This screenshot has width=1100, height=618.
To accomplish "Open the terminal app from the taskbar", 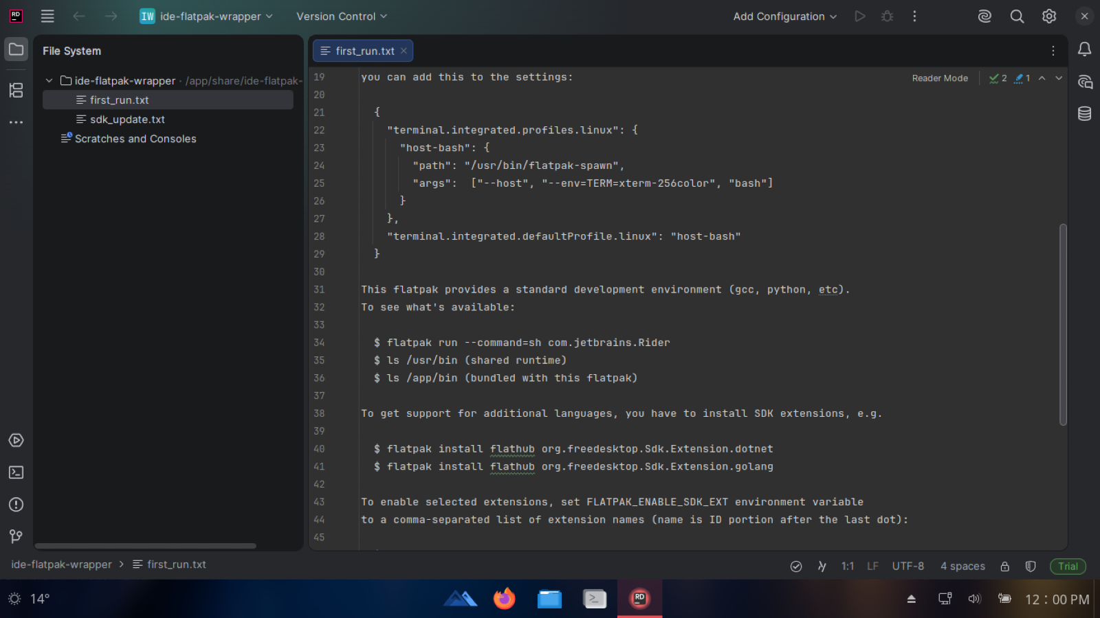I will (595, 599).
